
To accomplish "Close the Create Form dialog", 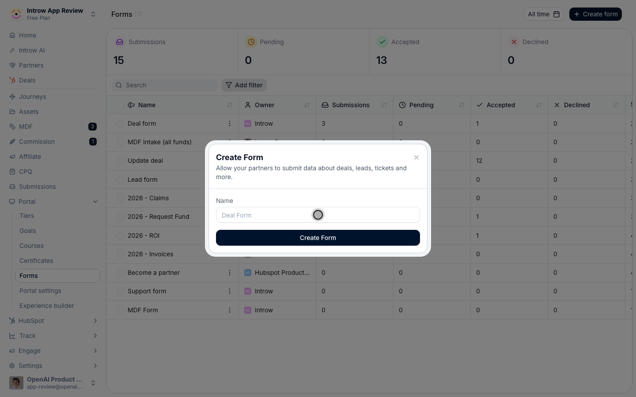I will pyautogui.click(x=416, y=157).
